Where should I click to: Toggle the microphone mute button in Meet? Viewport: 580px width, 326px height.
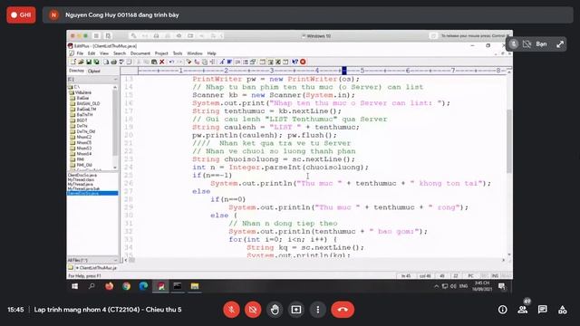pyautogui.click(x=232, y=310)
